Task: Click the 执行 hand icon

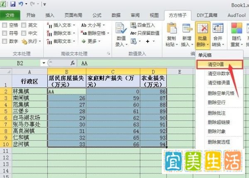Action: [24, 41]
